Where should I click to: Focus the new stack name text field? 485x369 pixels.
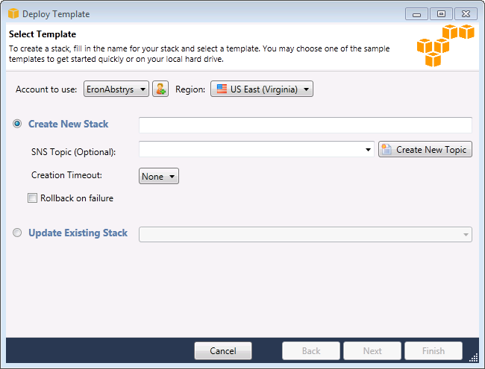point(305,124)
